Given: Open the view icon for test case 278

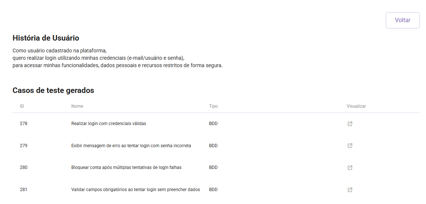Looking at the screenshot, I should point(350,124).
